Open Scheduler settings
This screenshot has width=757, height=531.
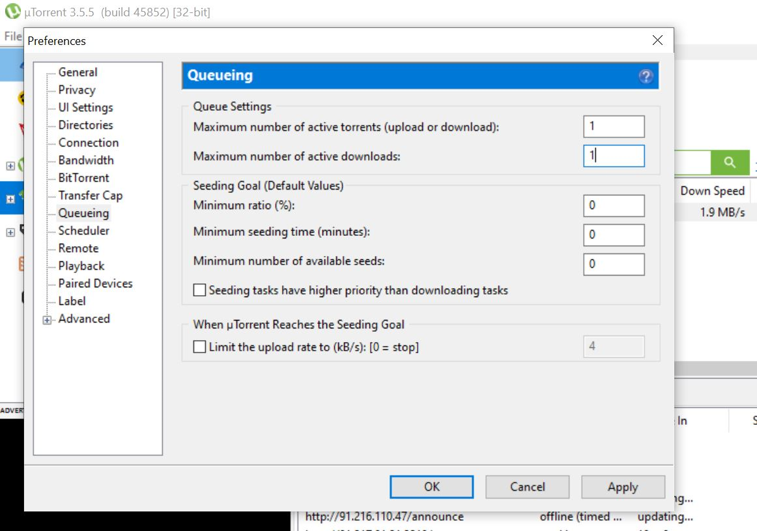tap(83, 230)
